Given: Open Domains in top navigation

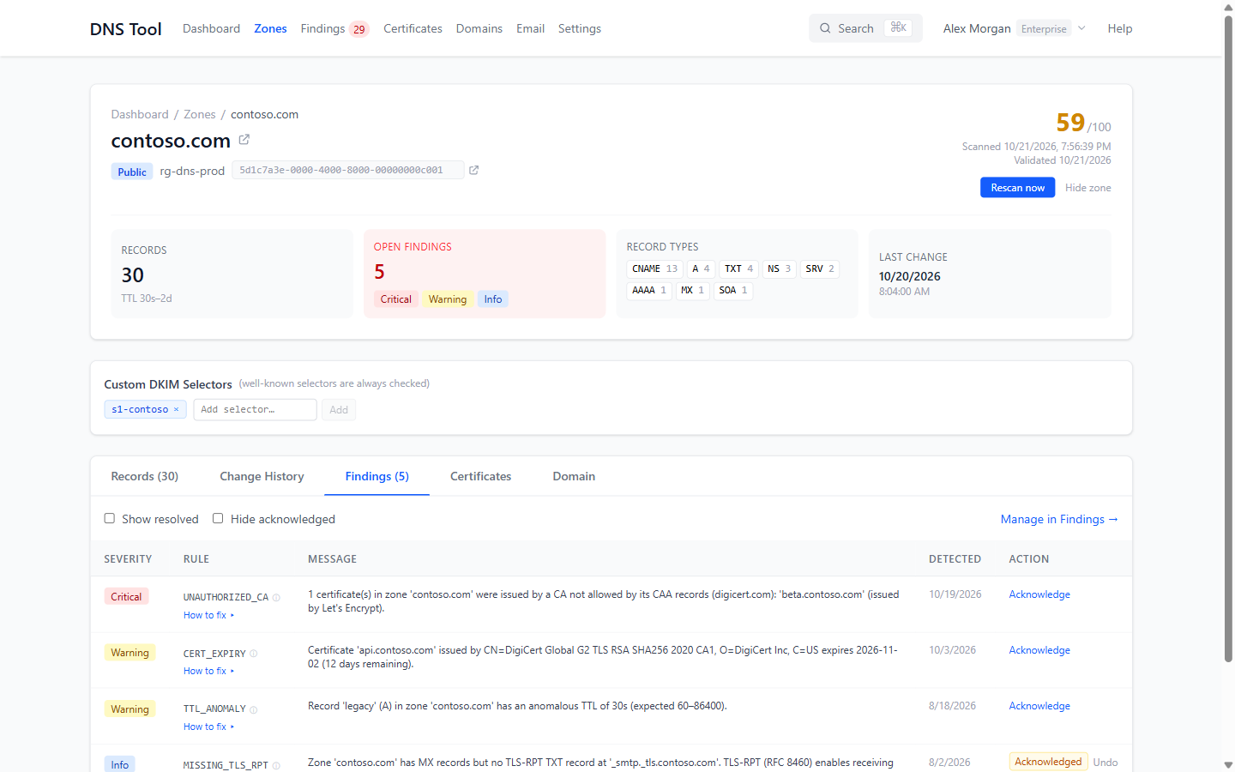Looking at the screenshot, I should (479, 28).
